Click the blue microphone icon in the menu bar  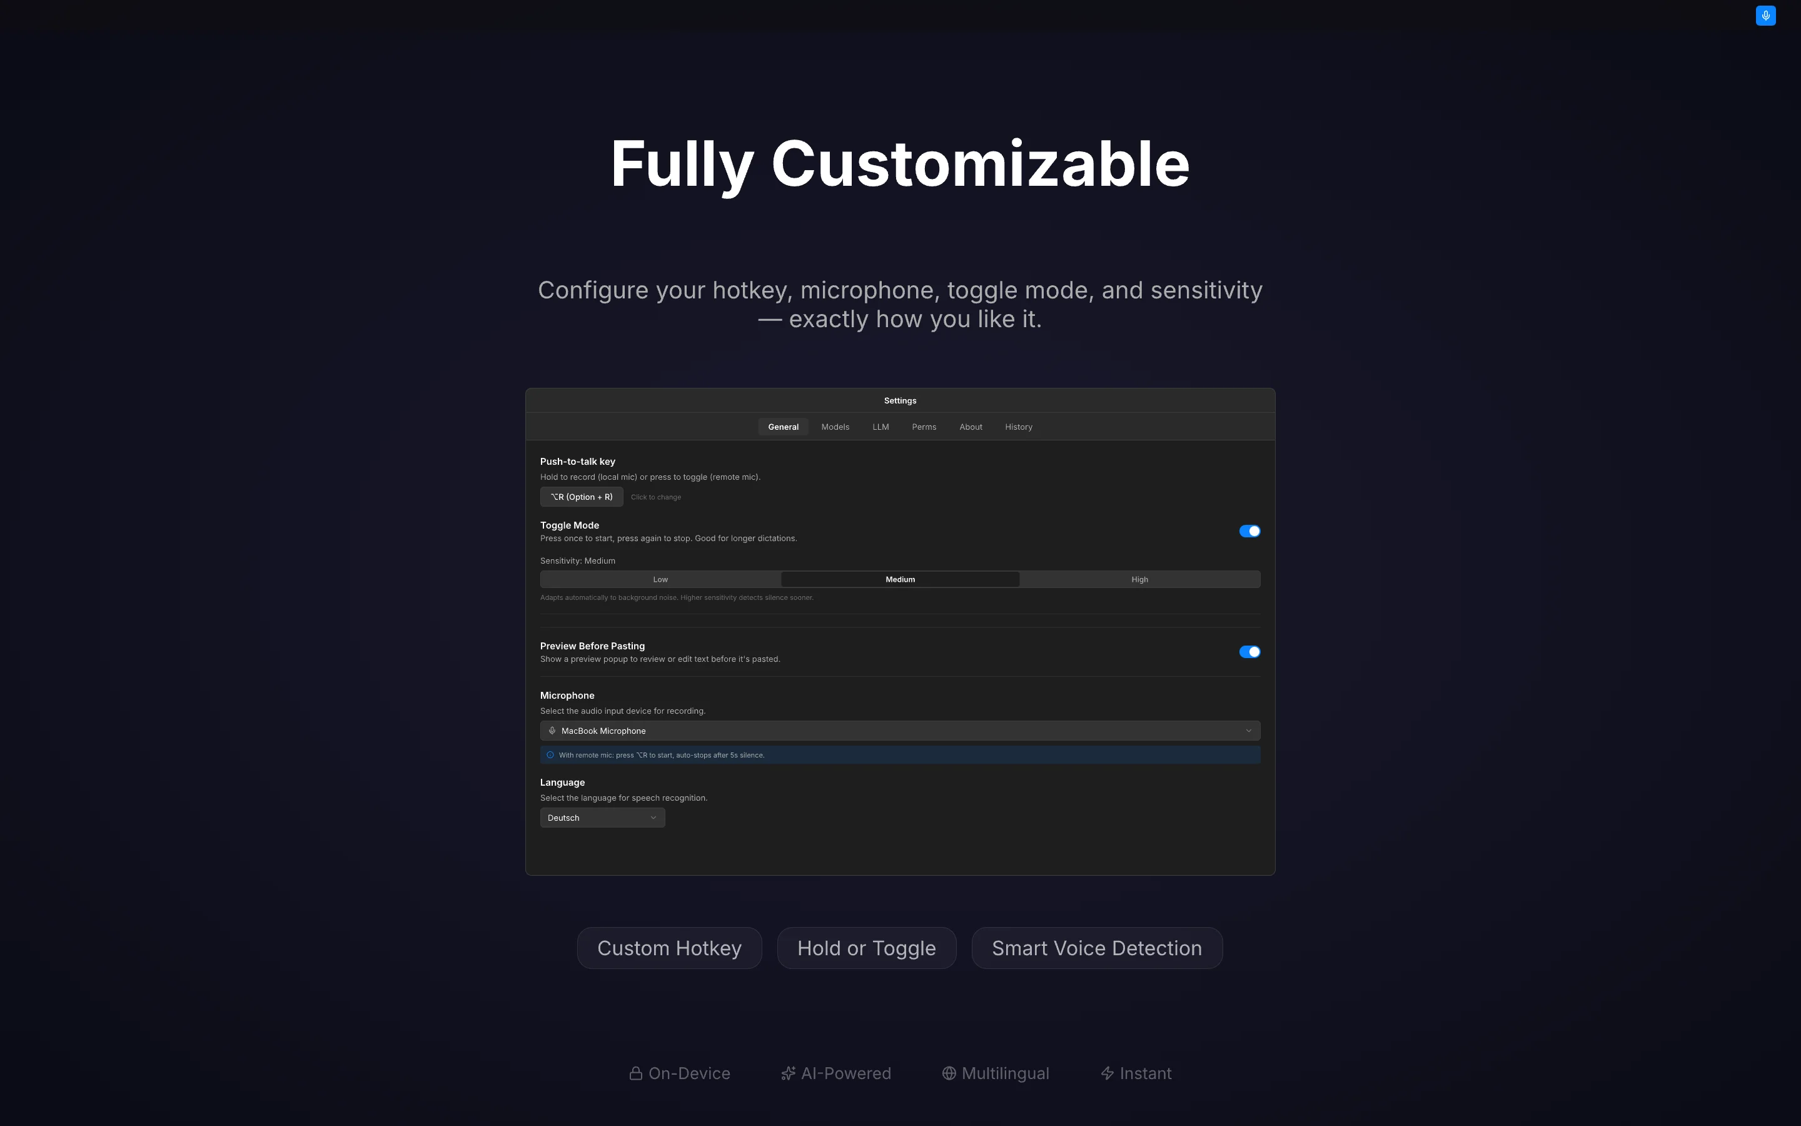[1765, 16]
